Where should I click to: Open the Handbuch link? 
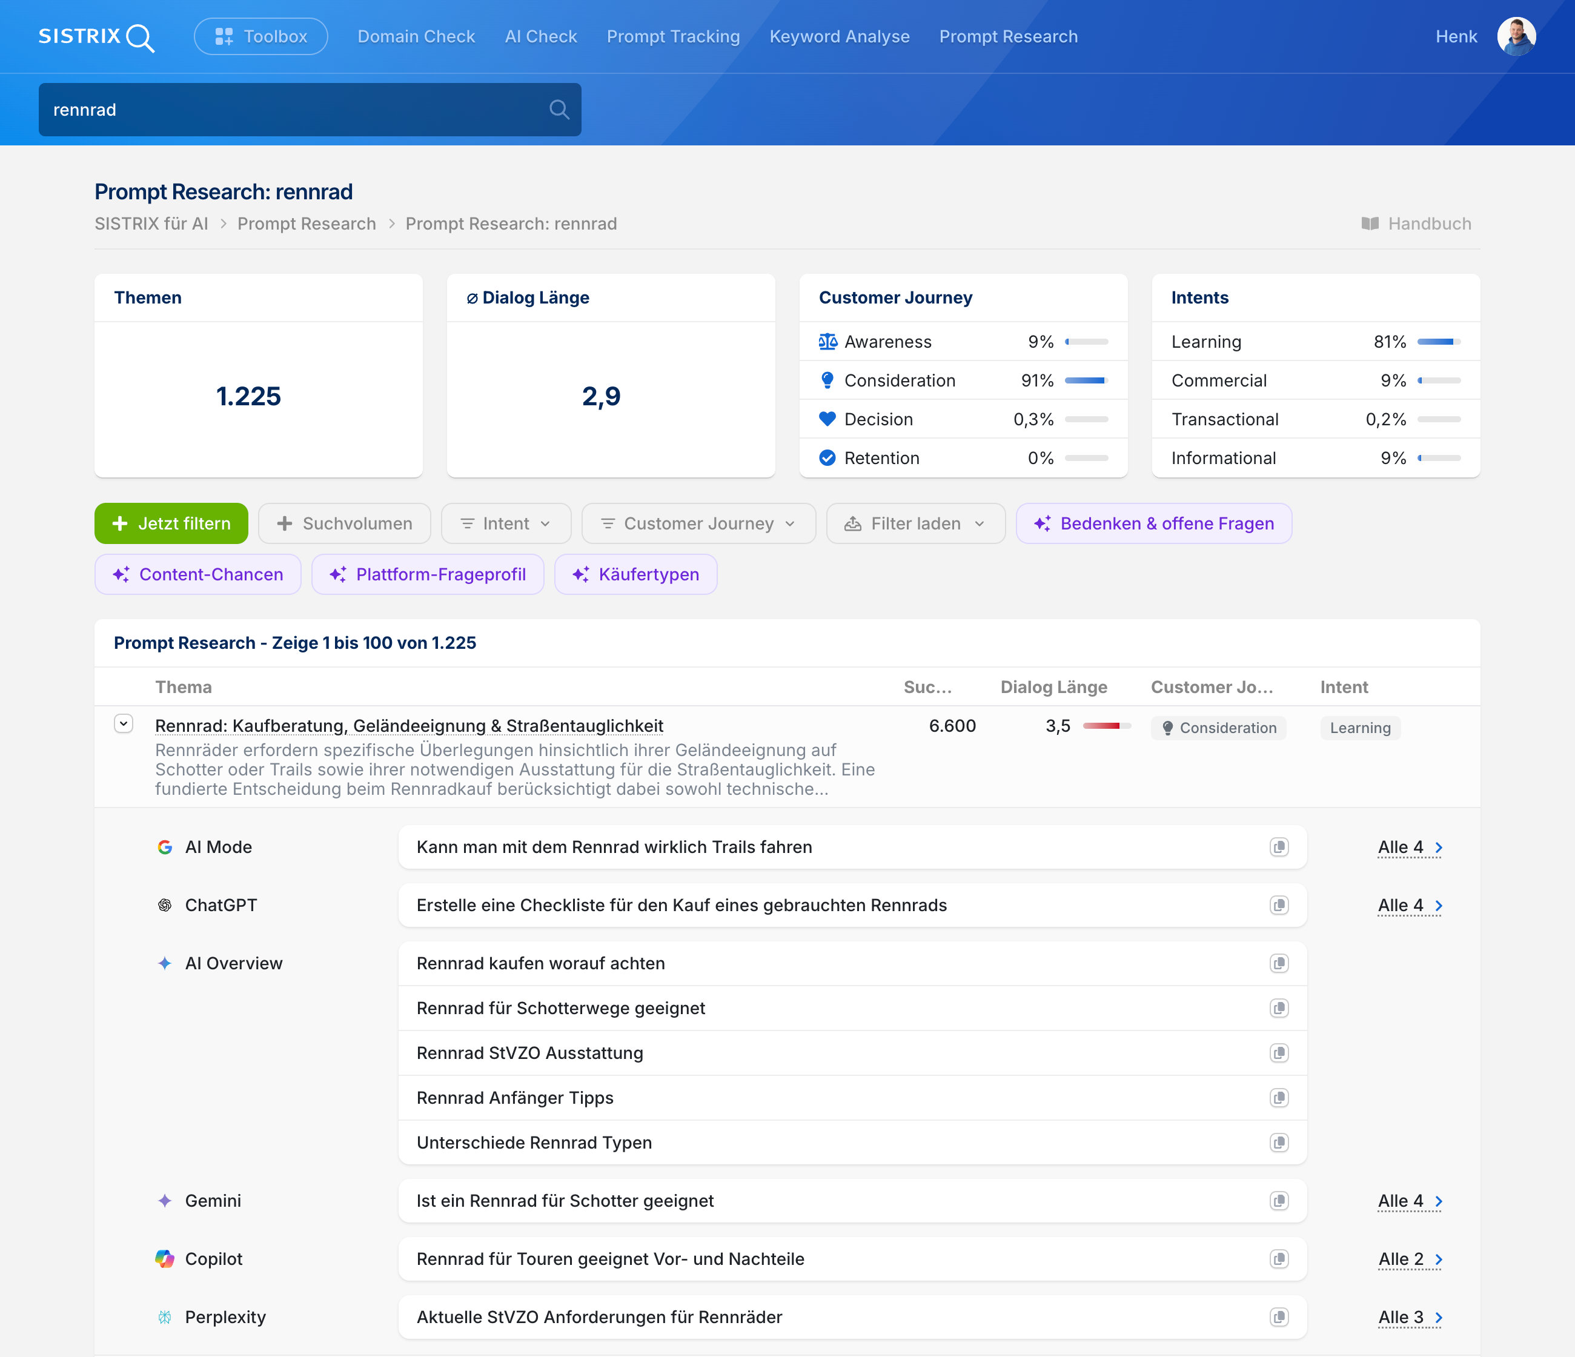coord(1416,224)
